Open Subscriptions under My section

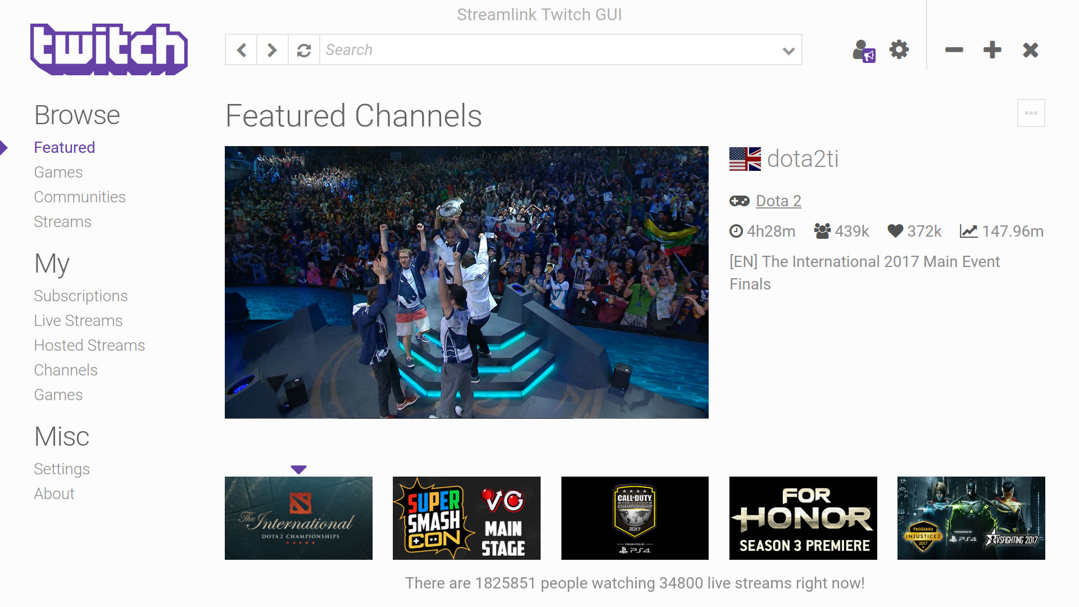[80, 296]
